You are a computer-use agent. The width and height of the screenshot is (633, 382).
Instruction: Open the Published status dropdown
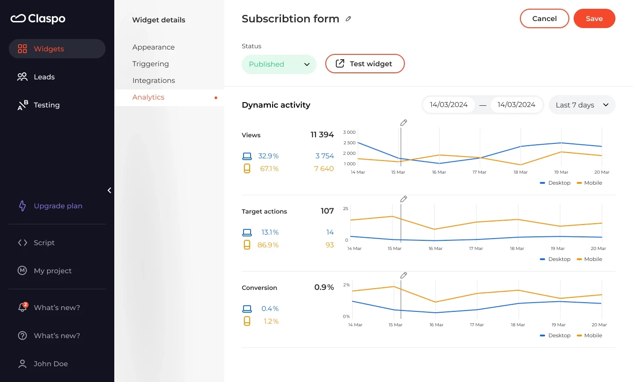(x=279, y=64)
